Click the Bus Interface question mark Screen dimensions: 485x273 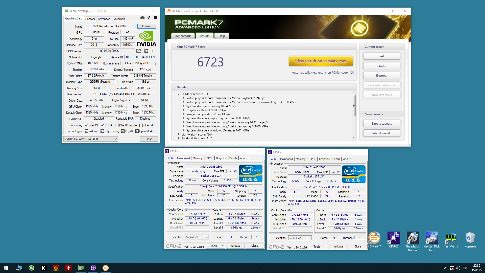[155, 63]
